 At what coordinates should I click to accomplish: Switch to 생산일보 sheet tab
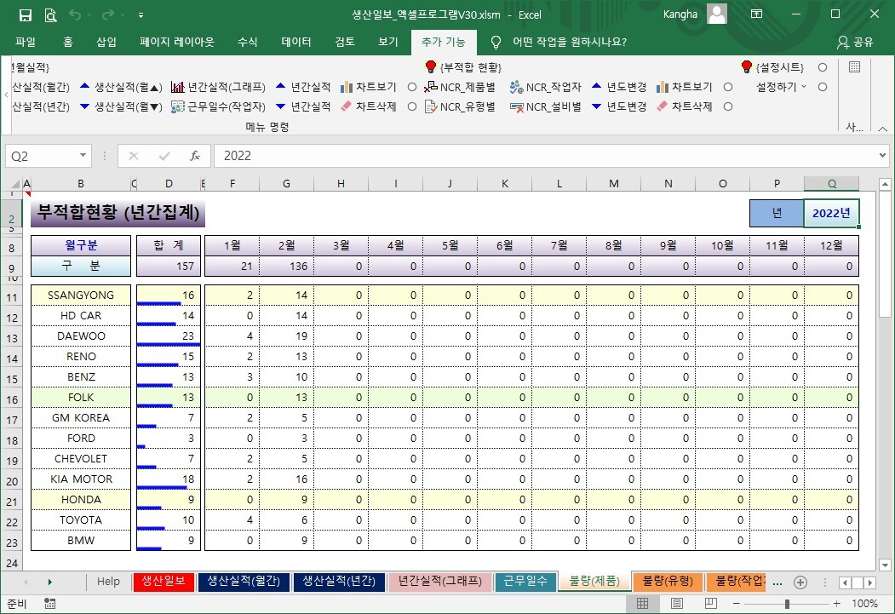pyautogui.click(x=164, y=581)
